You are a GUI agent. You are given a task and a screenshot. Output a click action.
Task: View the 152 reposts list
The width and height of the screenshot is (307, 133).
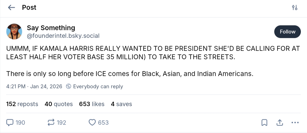click(x=22, y=104)
